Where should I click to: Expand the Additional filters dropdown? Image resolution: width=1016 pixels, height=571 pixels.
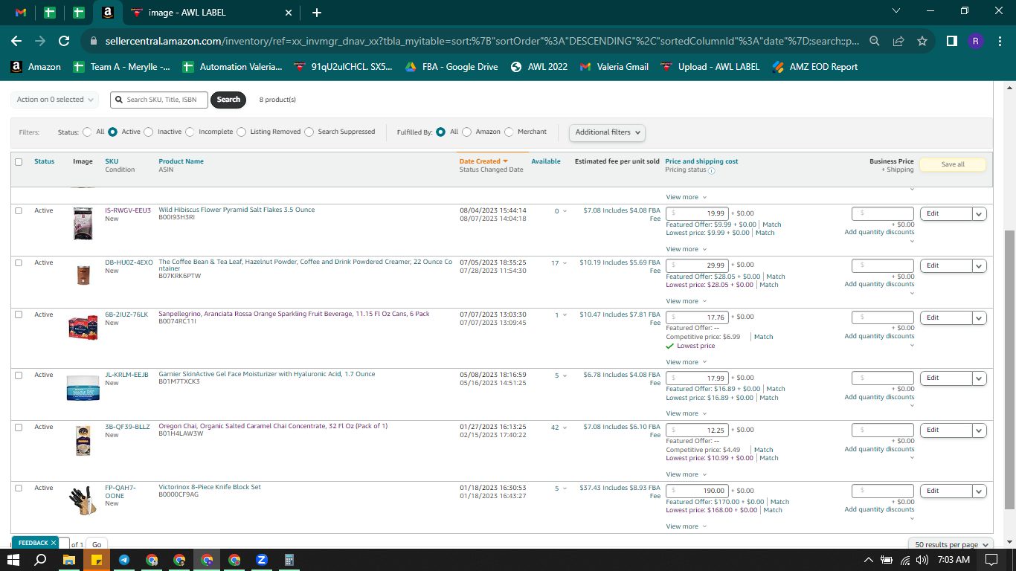(607, 132)
